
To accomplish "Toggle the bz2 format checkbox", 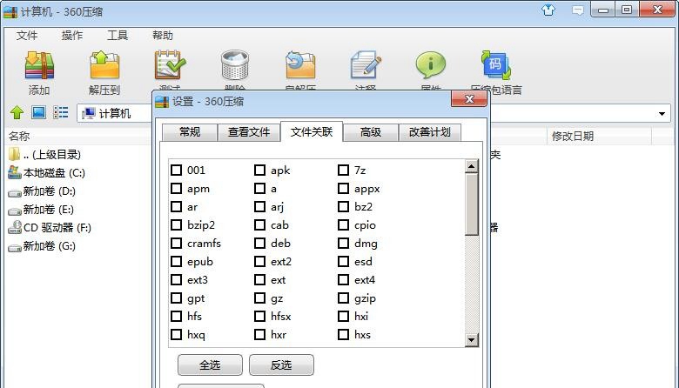I will point(343,206).
